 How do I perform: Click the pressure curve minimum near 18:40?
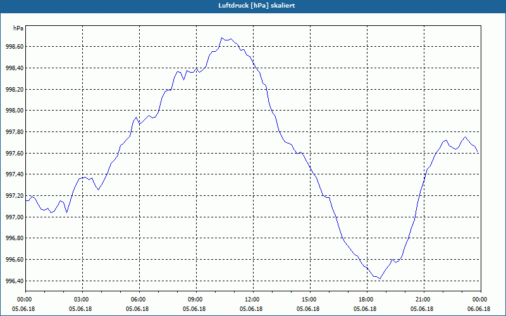(x=380, y=279)
